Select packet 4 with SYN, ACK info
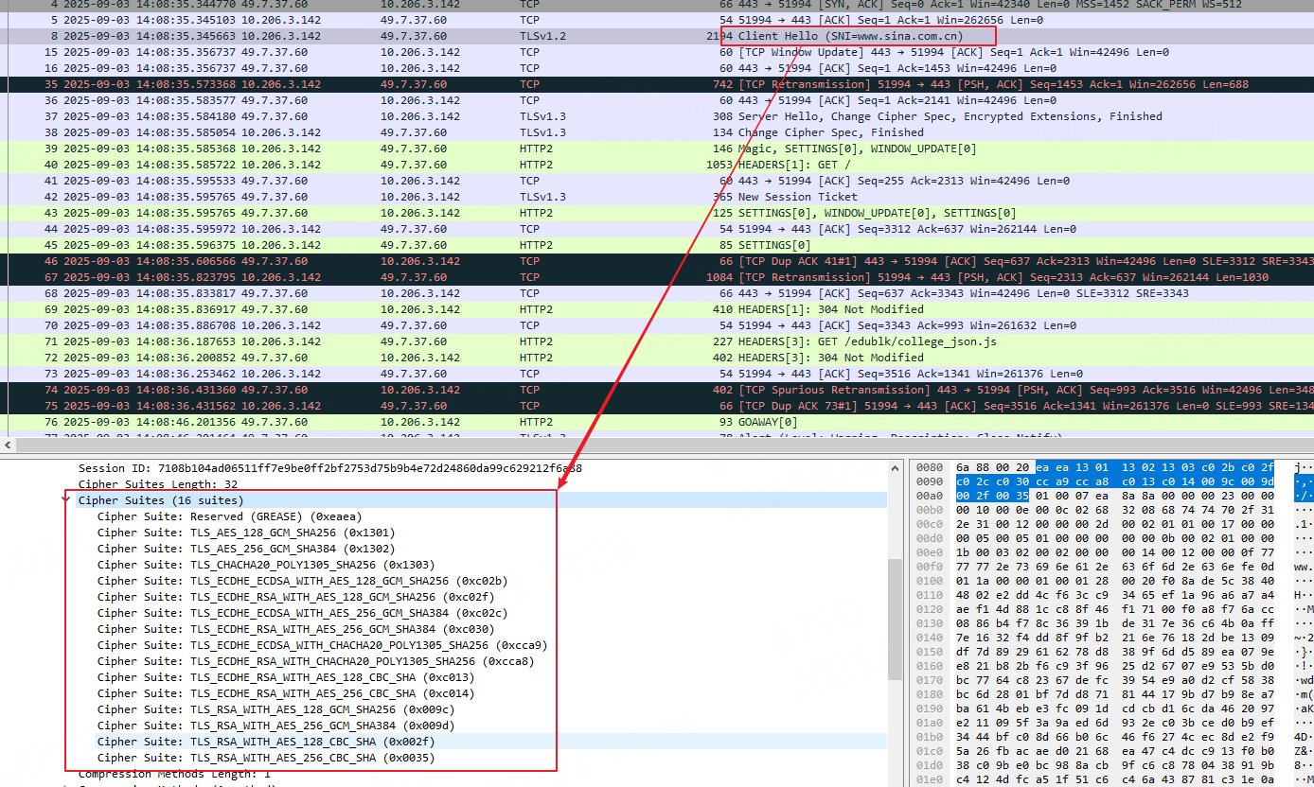The height and width of the screenshot is (787, 1314). tap(657, 4)
